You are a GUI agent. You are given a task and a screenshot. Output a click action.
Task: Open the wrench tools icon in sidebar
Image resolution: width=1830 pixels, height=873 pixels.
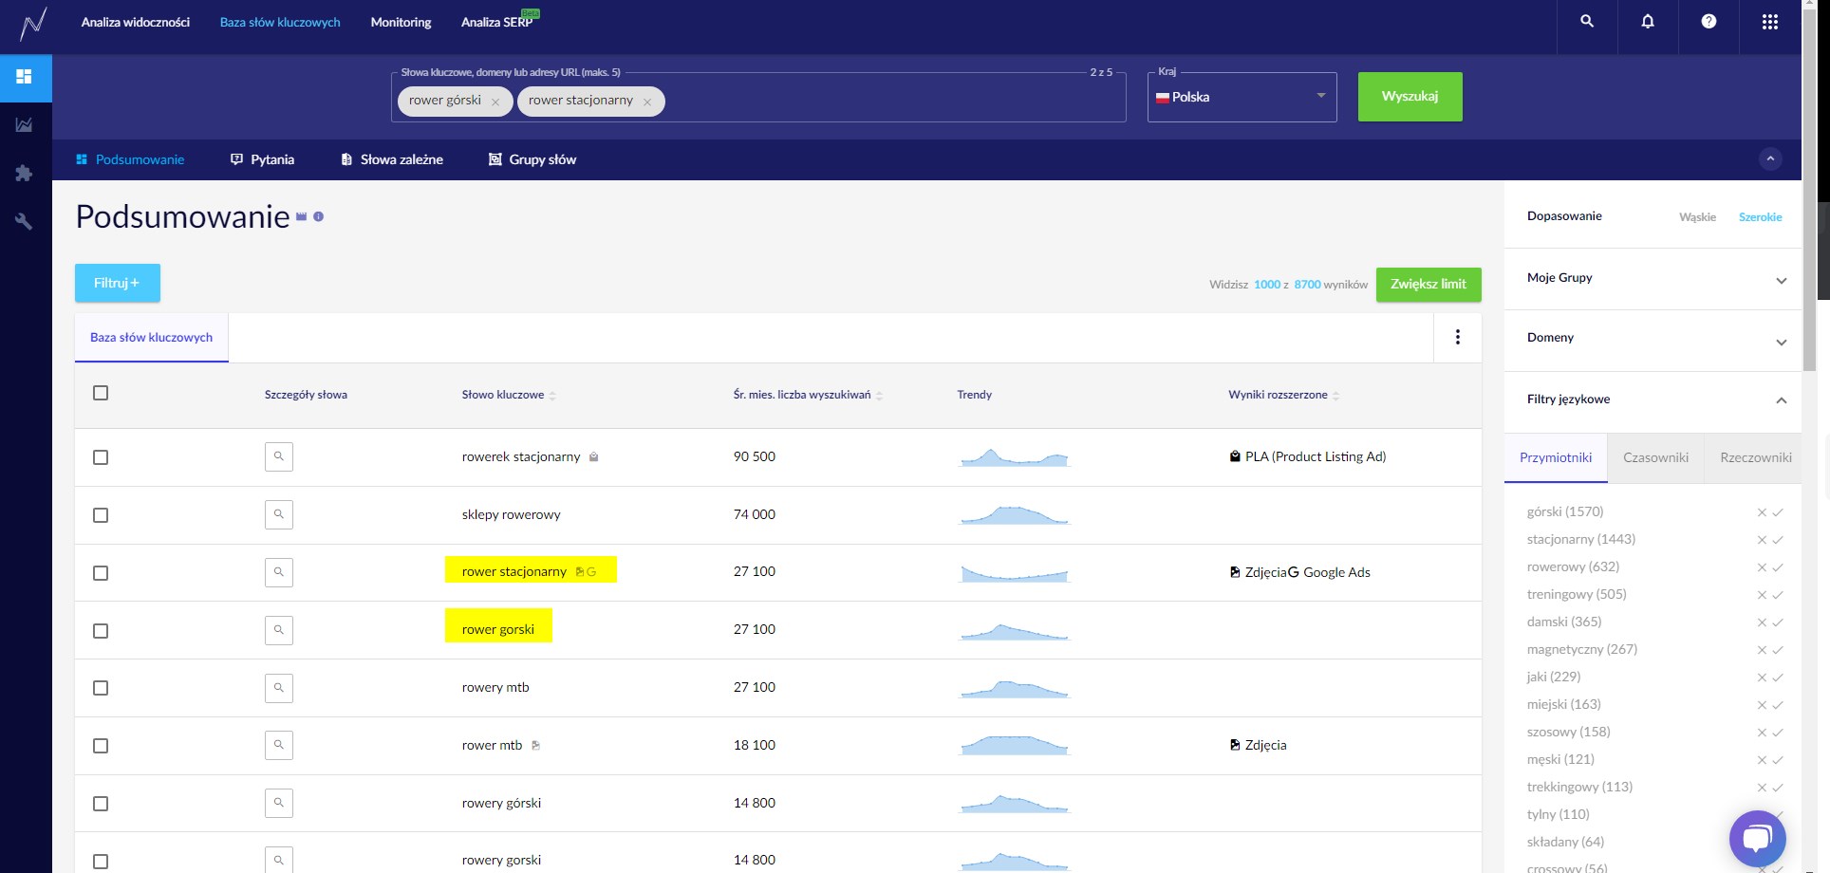[x=25, y=221]
